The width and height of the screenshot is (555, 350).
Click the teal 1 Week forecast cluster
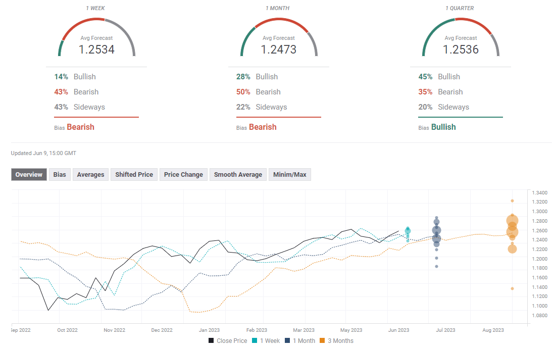coord(408,231)
